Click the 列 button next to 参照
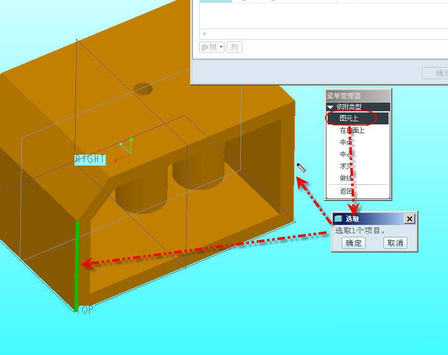 [234, 47]
